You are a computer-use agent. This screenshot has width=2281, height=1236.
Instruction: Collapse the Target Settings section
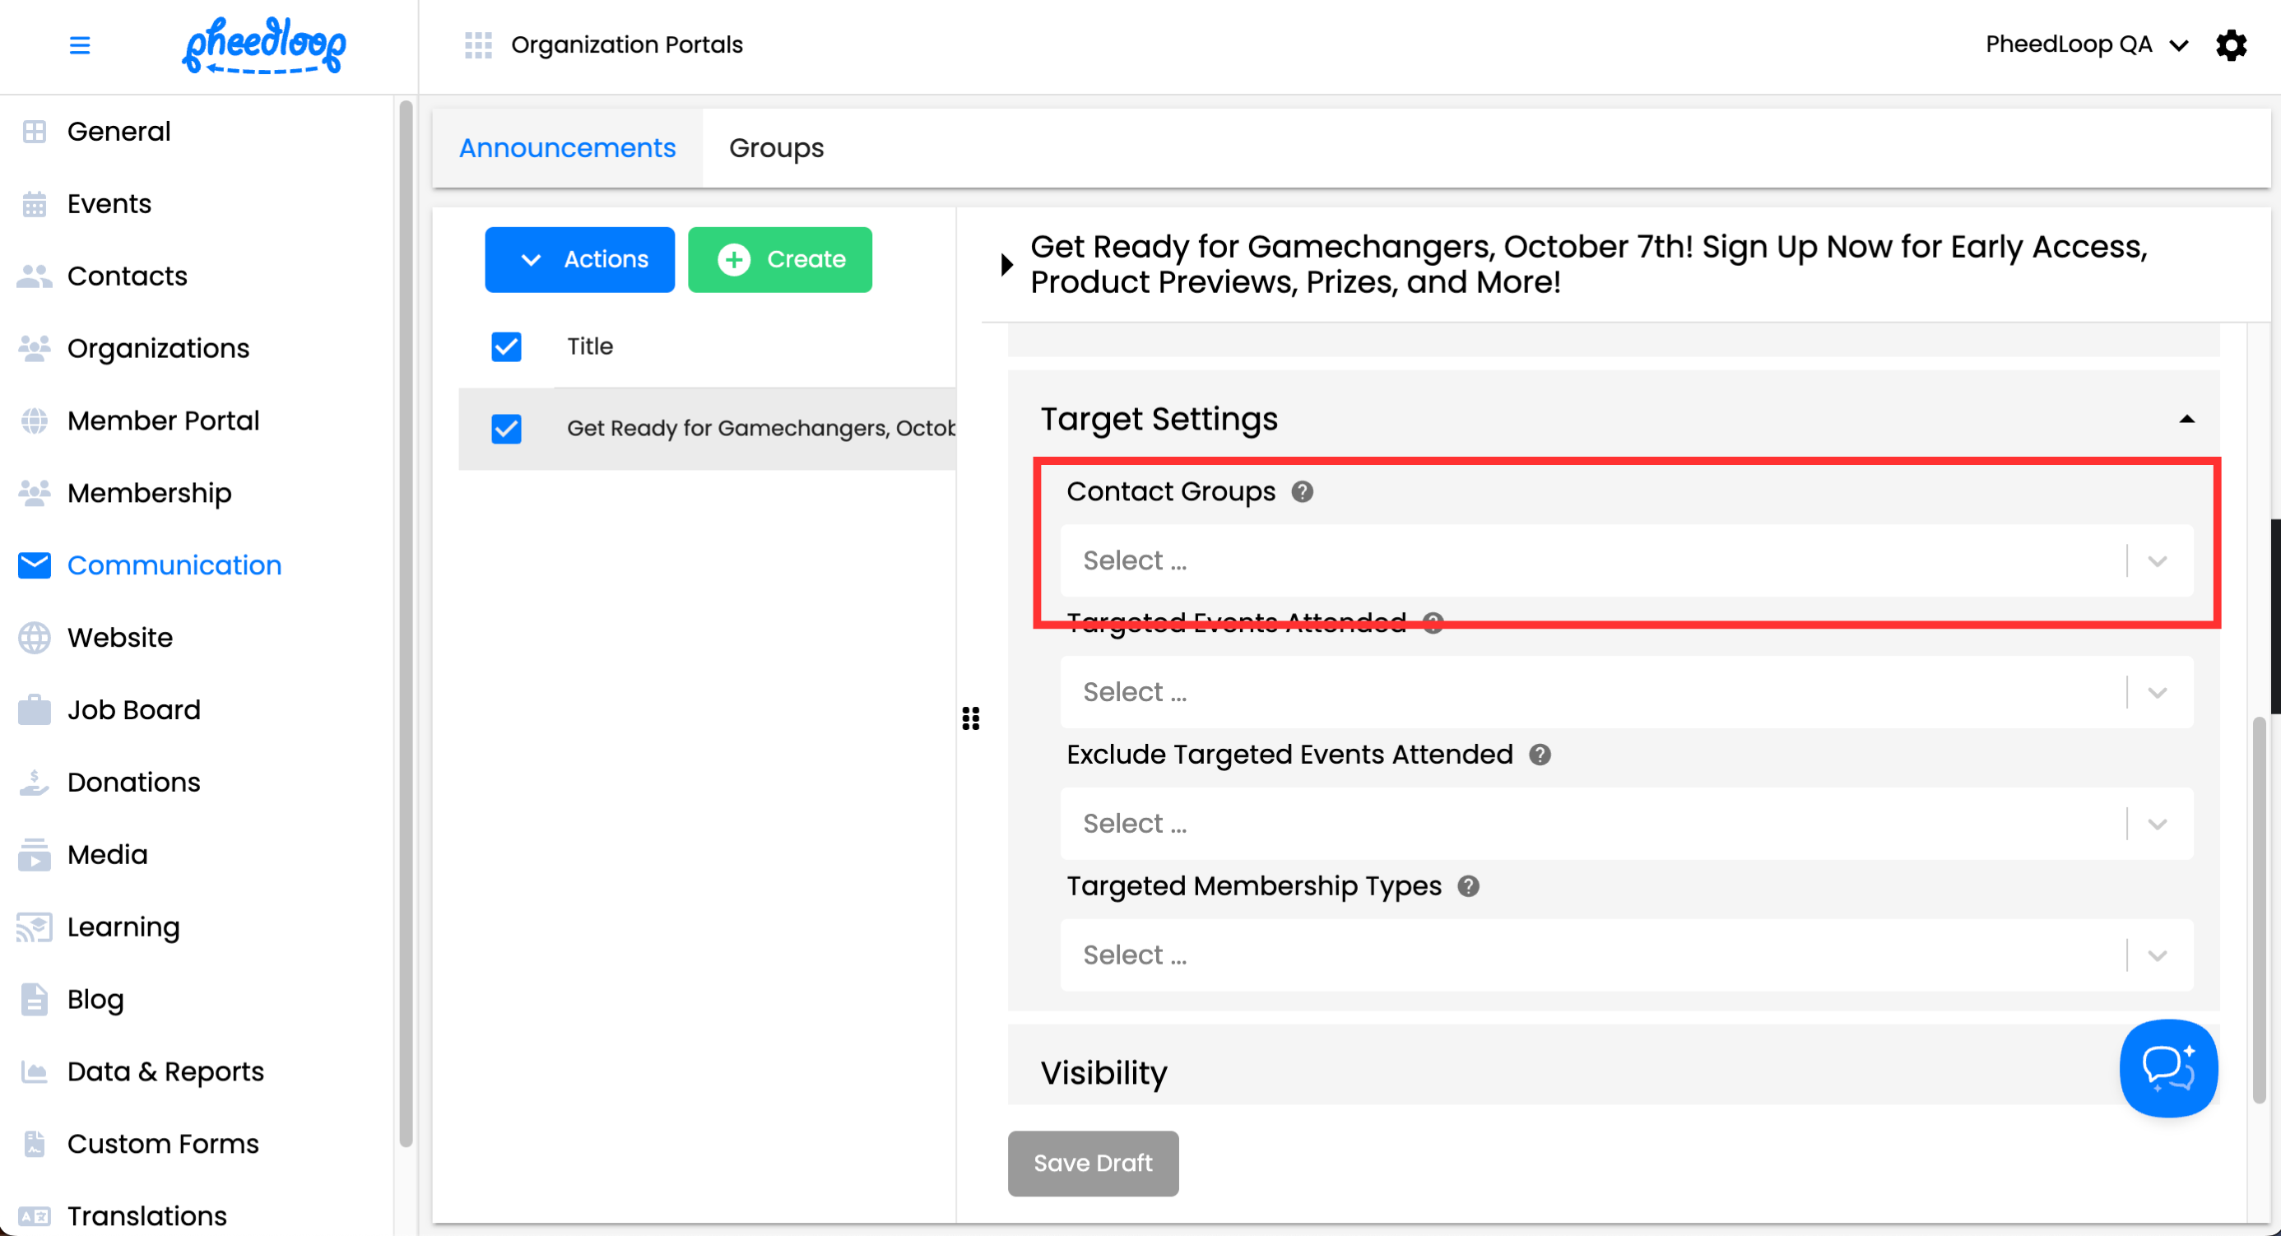[2186, 420]
